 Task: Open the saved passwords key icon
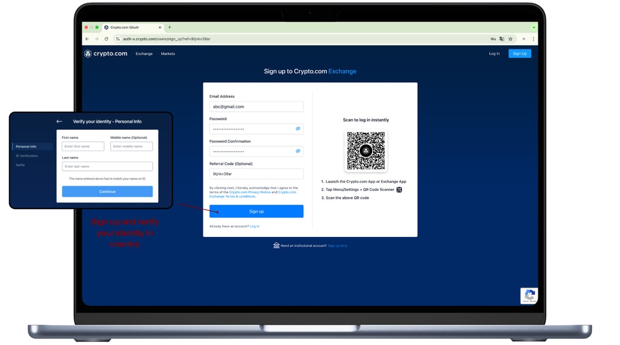point(493,39)
